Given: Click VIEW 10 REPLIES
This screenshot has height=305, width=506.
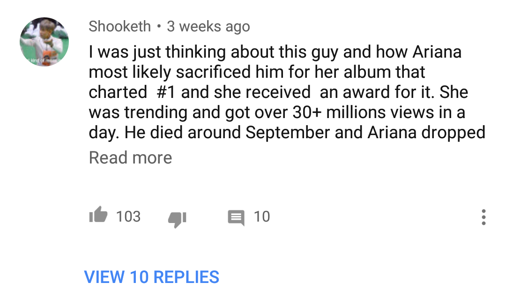Looking at the screenshot, I should click(152, 277).
